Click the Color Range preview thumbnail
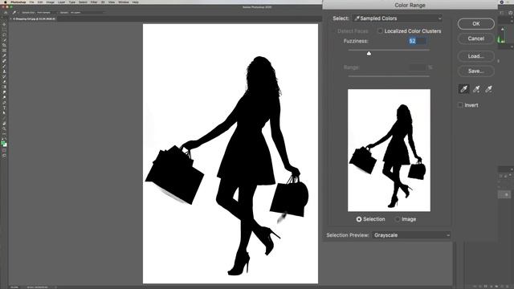The height and width of the screenshot is (289, 514). coord(389,150)
